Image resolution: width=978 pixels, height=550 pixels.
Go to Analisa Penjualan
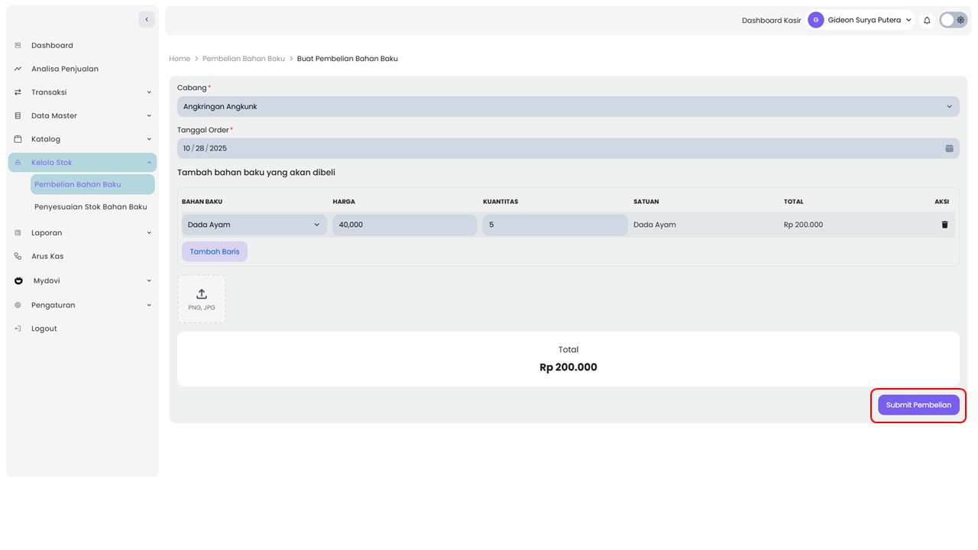65,69
